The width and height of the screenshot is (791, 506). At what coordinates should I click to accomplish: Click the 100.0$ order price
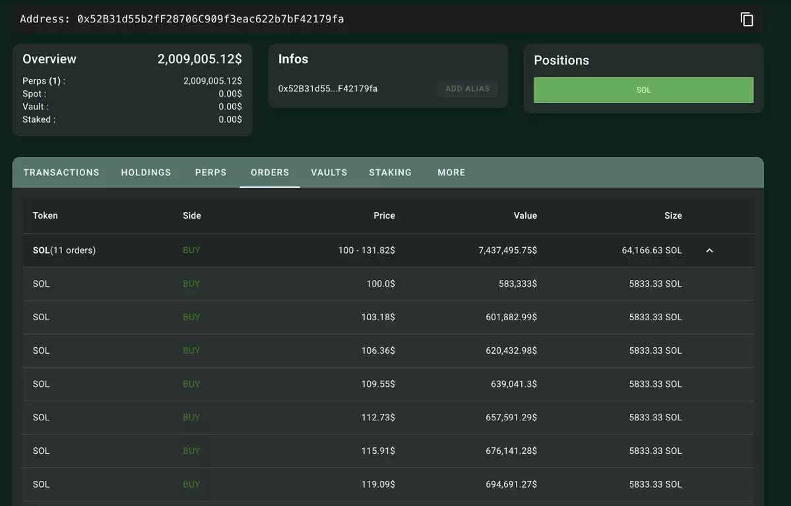point(381,284)
